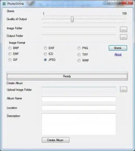Click the slider minimum value 1
The image size is (135, 151).
coord(44,14)
